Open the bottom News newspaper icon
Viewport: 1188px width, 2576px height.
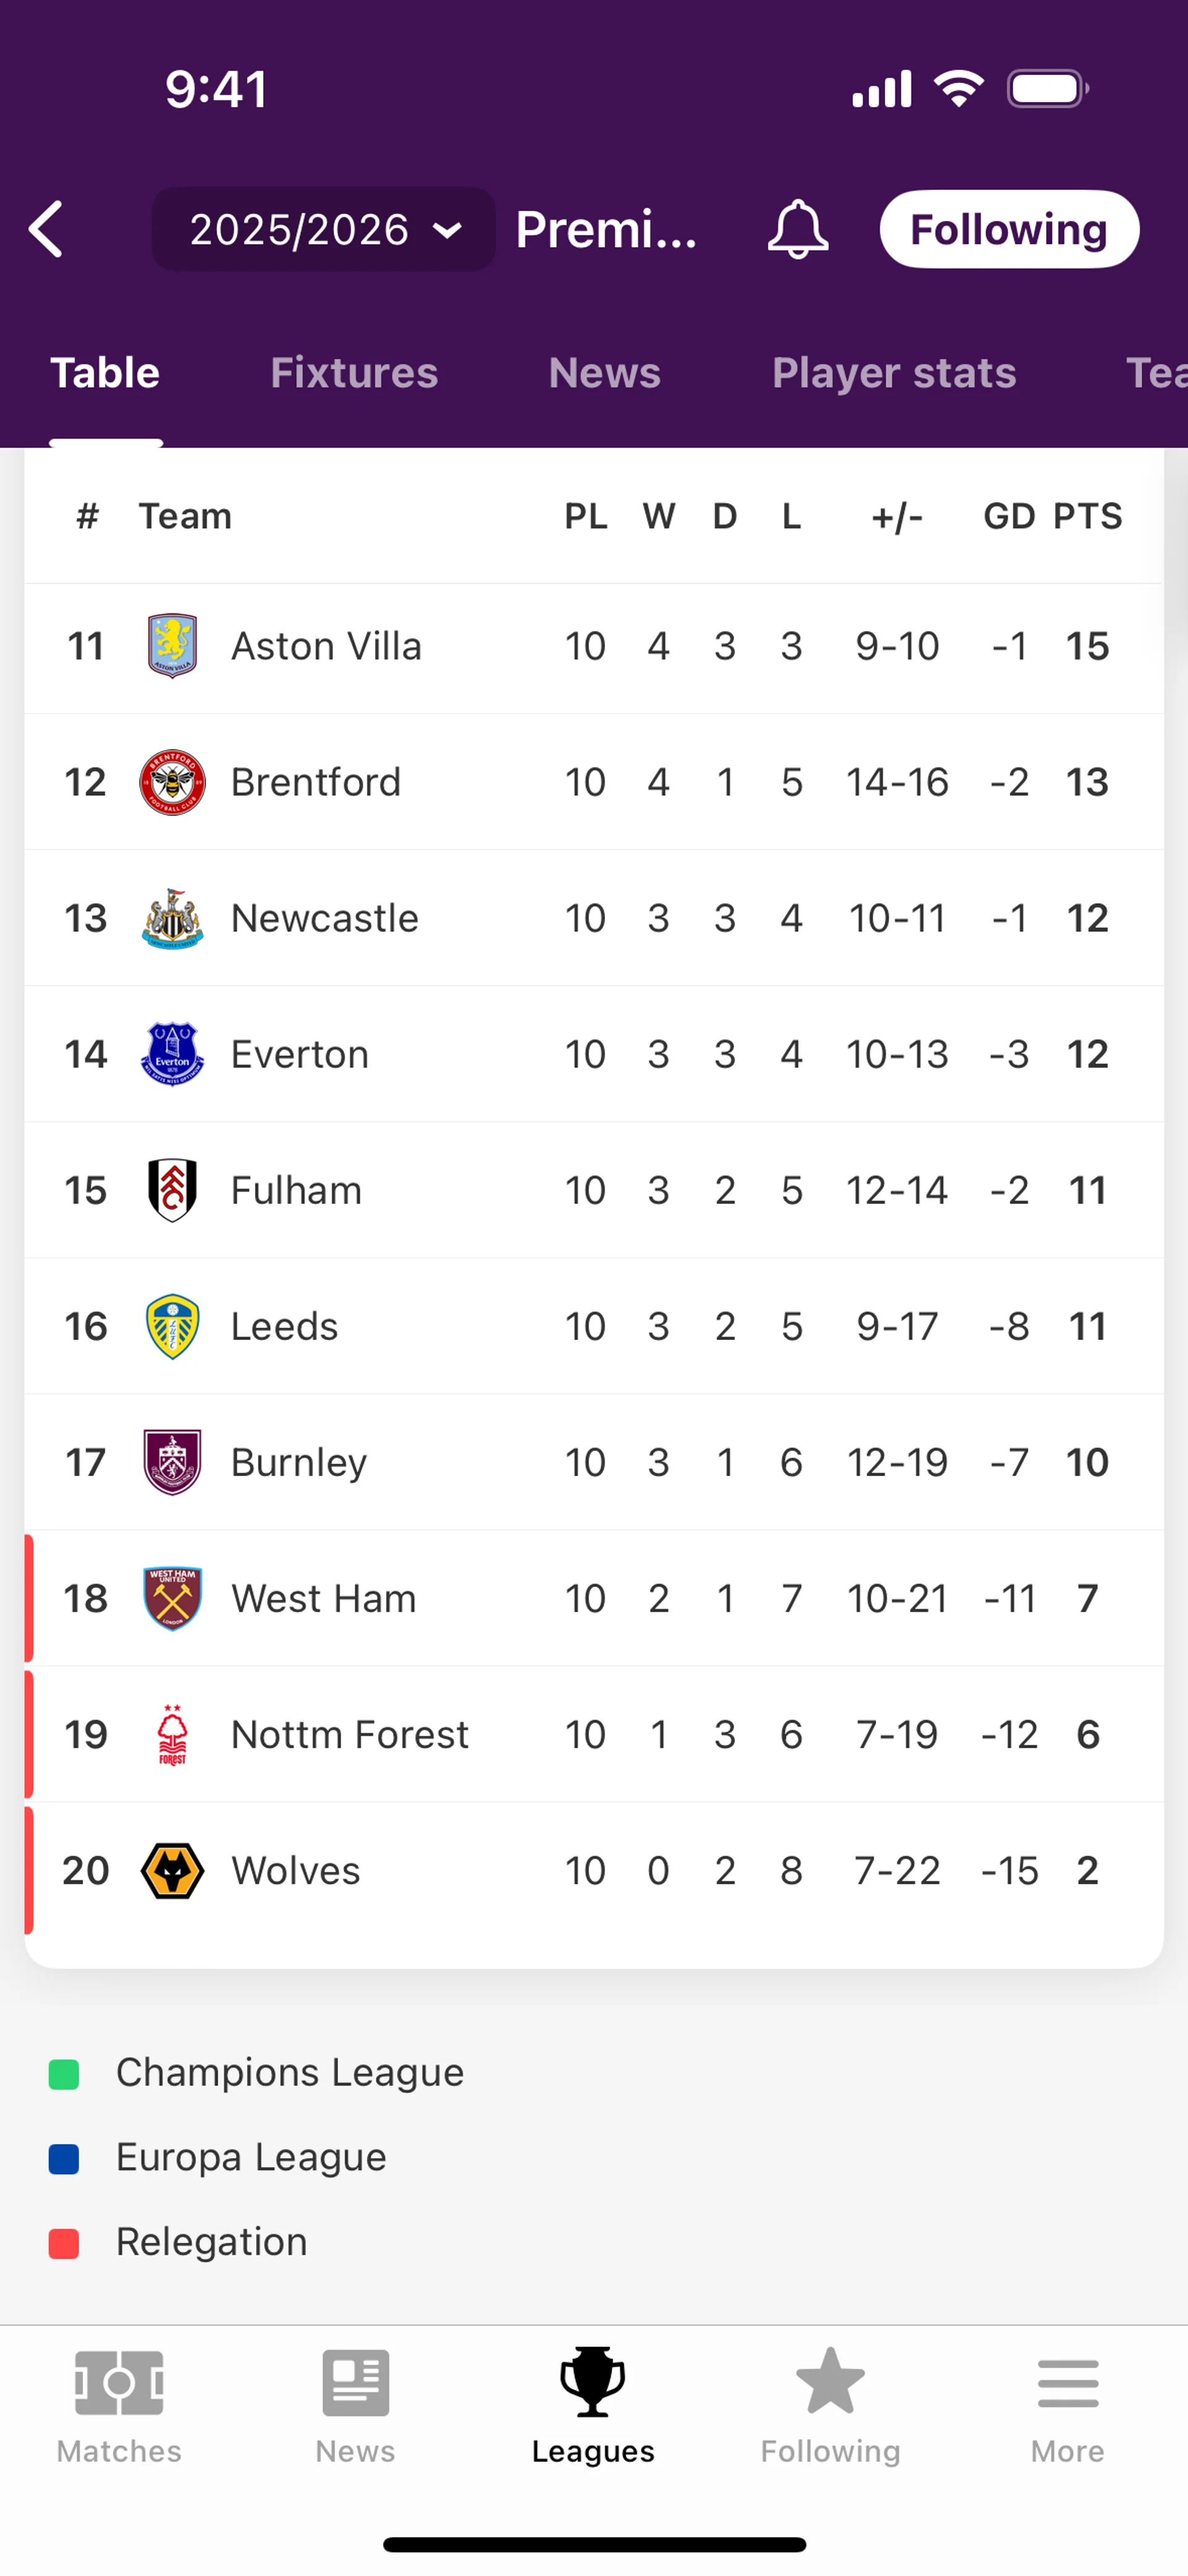355,2382
